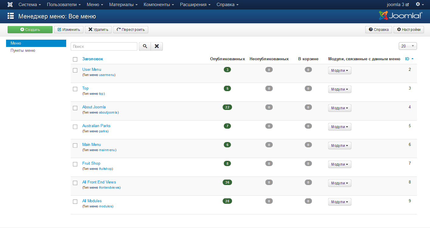Click the Joomla logo icon in top bar
The image size is (430, 228).
point(10,5)
